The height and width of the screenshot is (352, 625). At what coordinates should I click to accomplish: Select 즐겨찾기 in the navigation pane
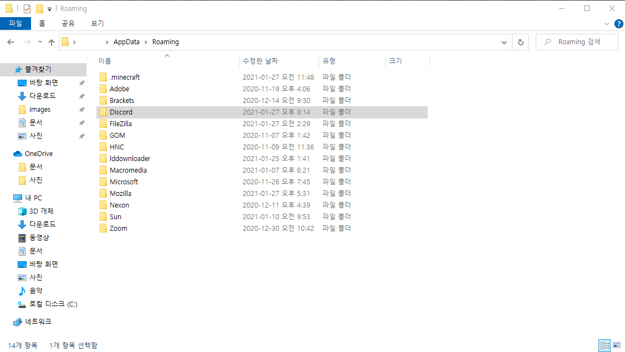pyautogui.click(x=43, y=69)
